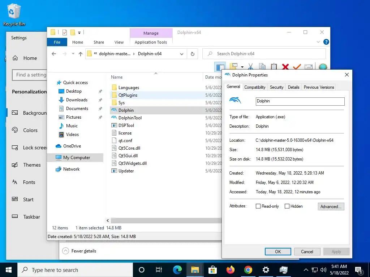Select the Updater file
This screenshot has width=370, height=277.
(x=126, y=171)
